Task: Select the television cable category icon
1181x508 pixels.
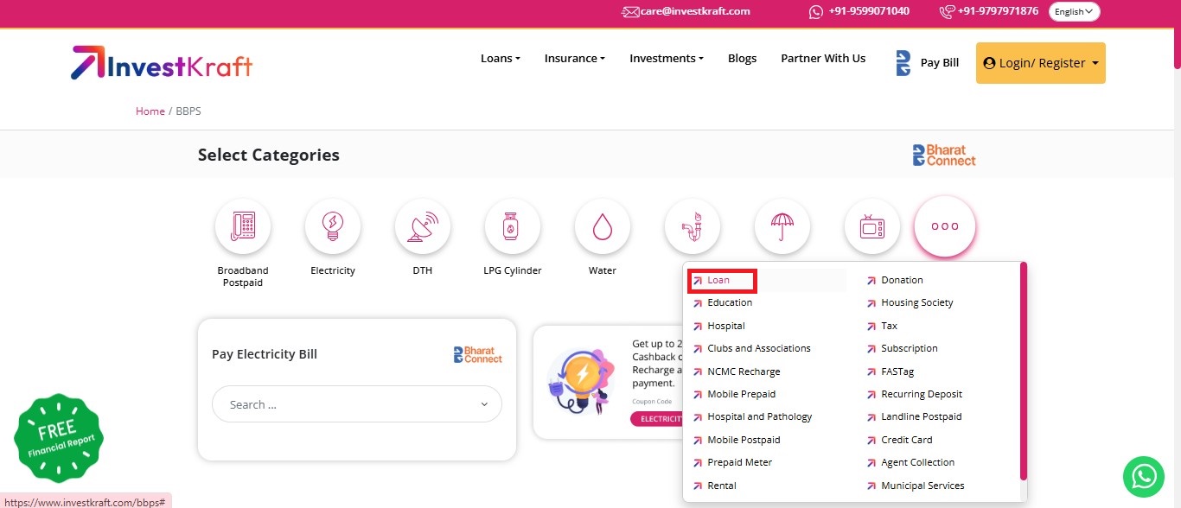Action: click(x=872, y=226)
